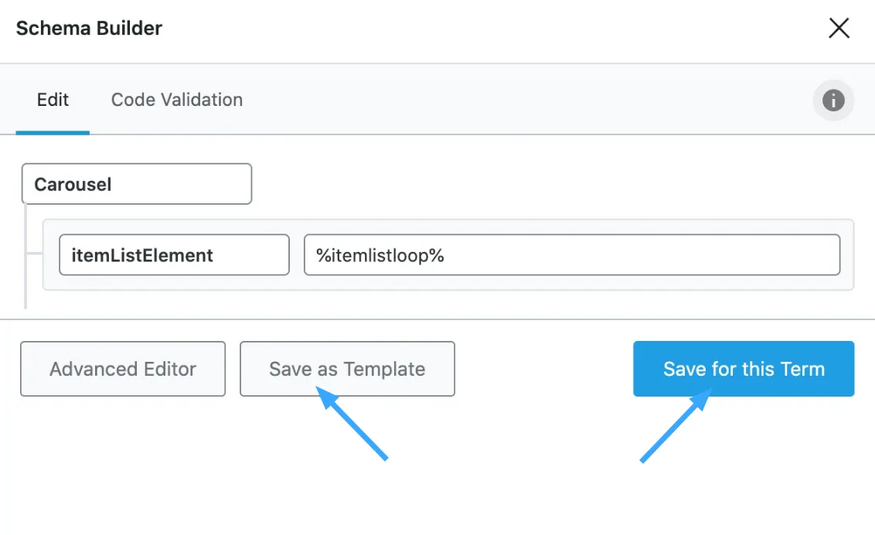This screenshot has height=535, width=875.
Task: Select the Edit tab
Action: [x=53, y=100]
